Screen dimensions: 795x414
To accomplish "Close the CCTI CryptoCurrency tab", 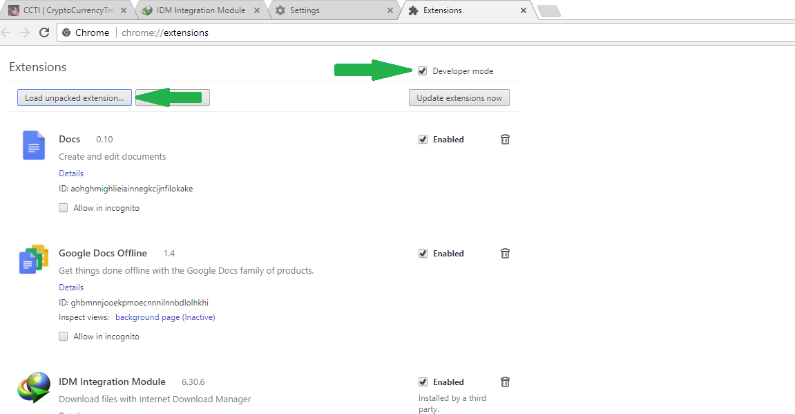I will (x=123, y=10).
